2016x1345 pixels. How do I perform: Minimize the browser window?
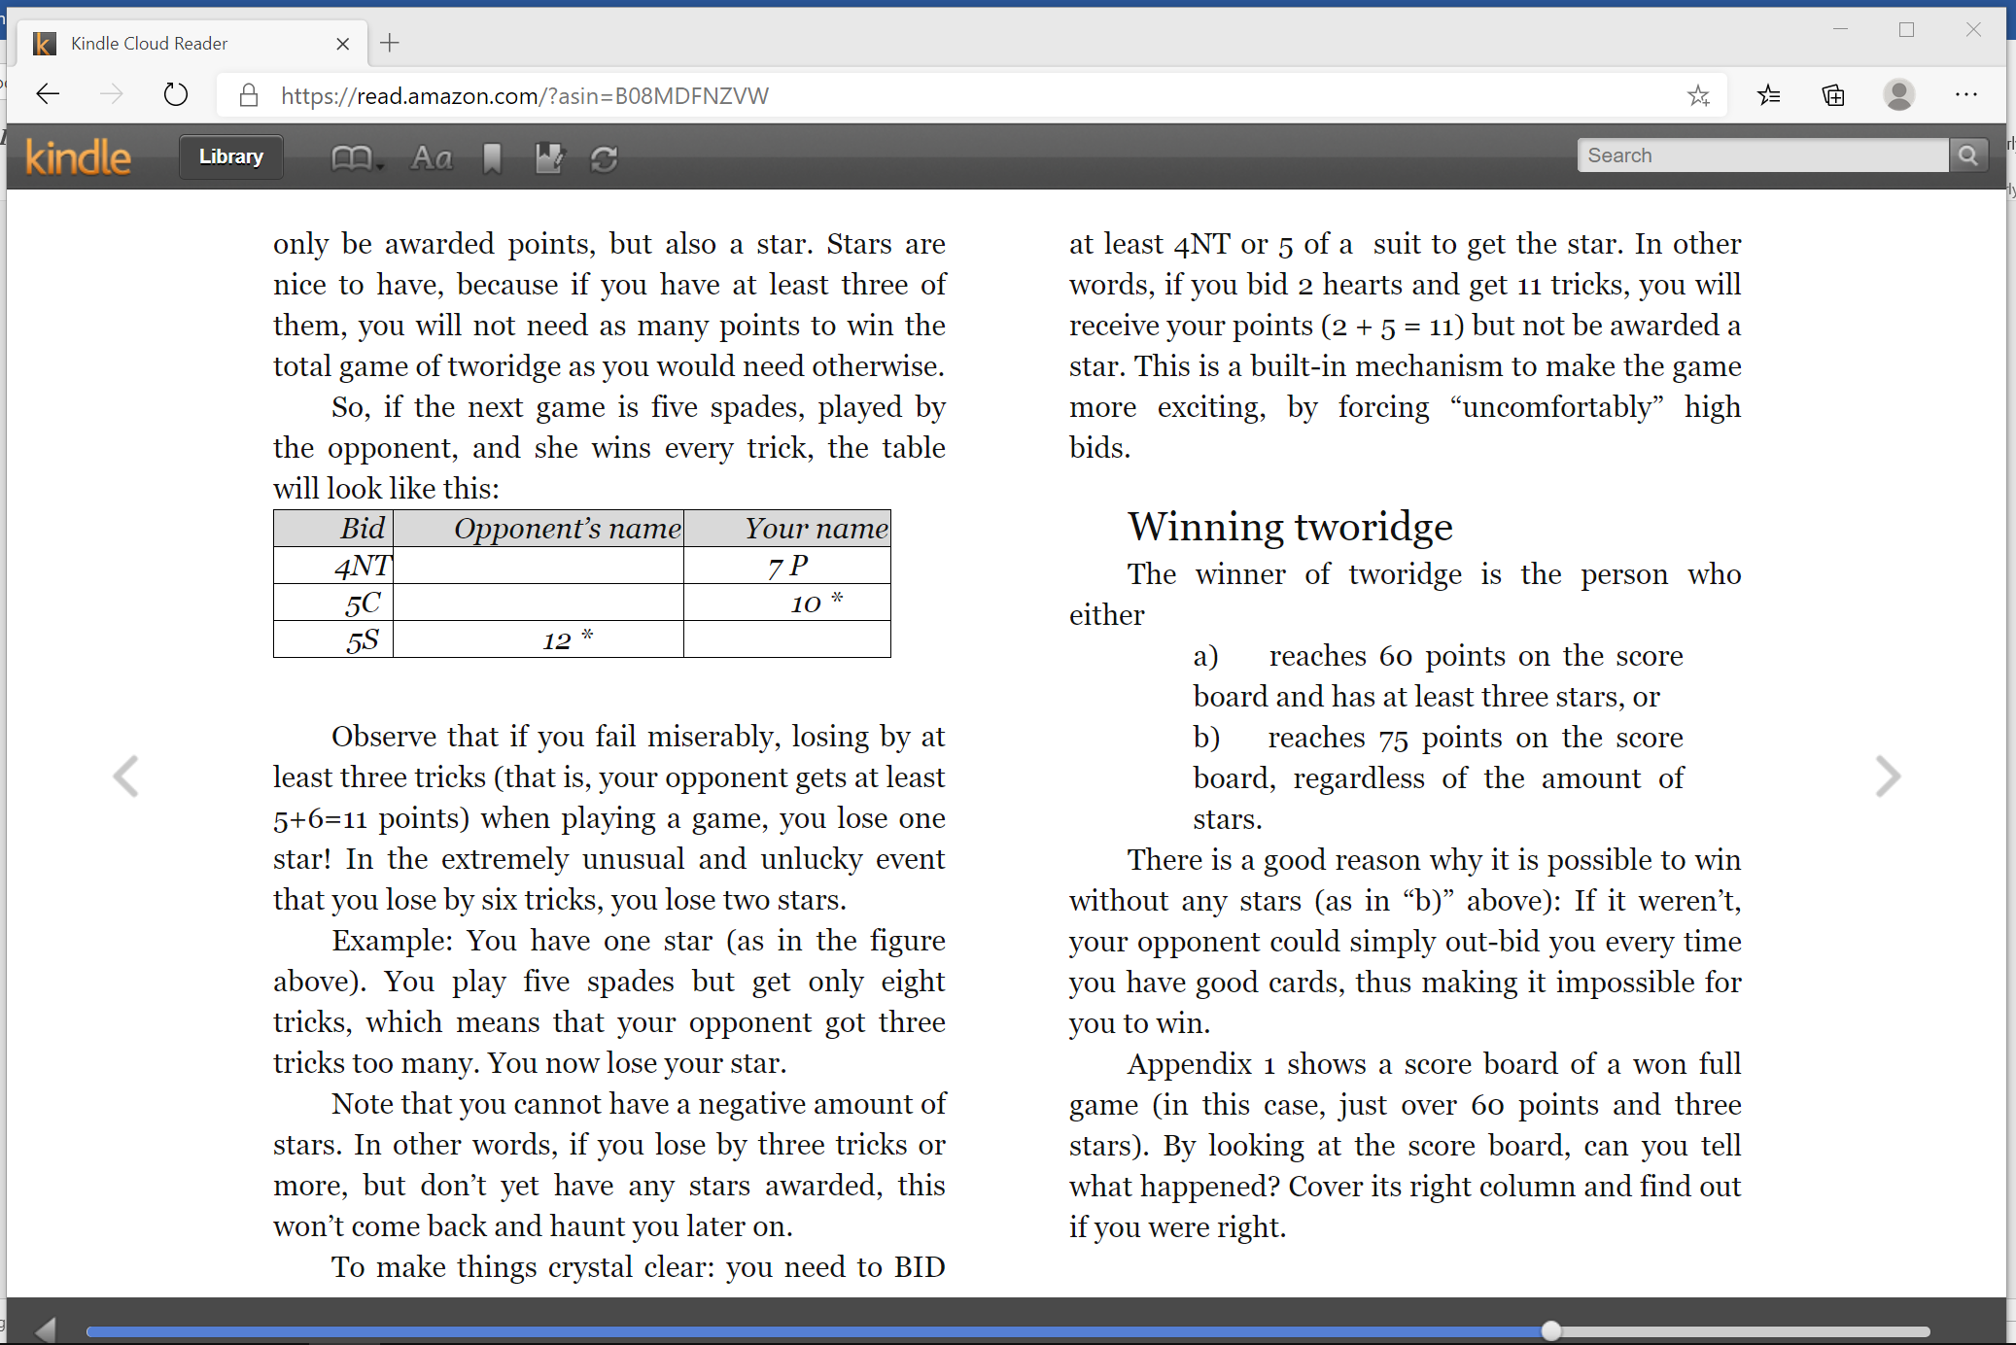tap(1840, 30)
